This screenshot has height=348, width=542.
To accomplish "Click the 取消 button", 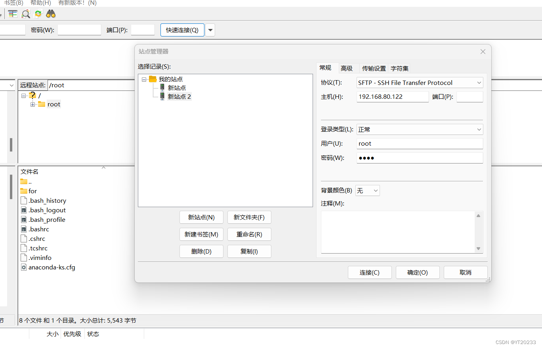I will 466,273.
